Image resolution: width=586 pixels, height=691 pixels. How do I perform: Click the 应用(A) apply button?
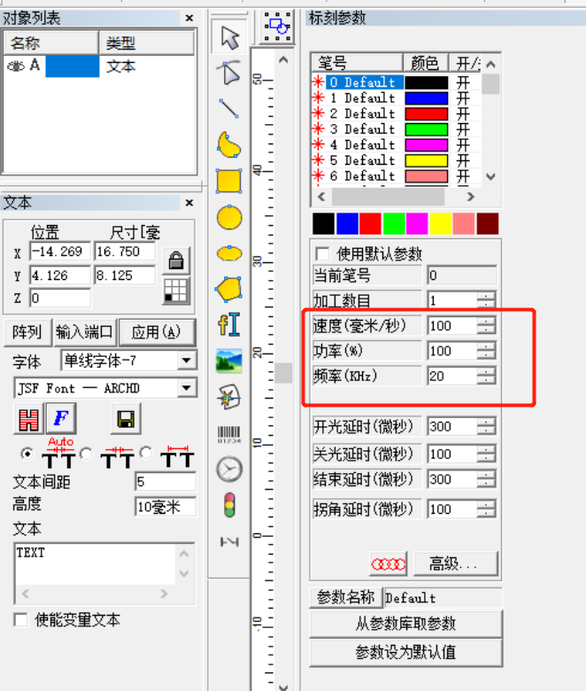coord(157,332)
